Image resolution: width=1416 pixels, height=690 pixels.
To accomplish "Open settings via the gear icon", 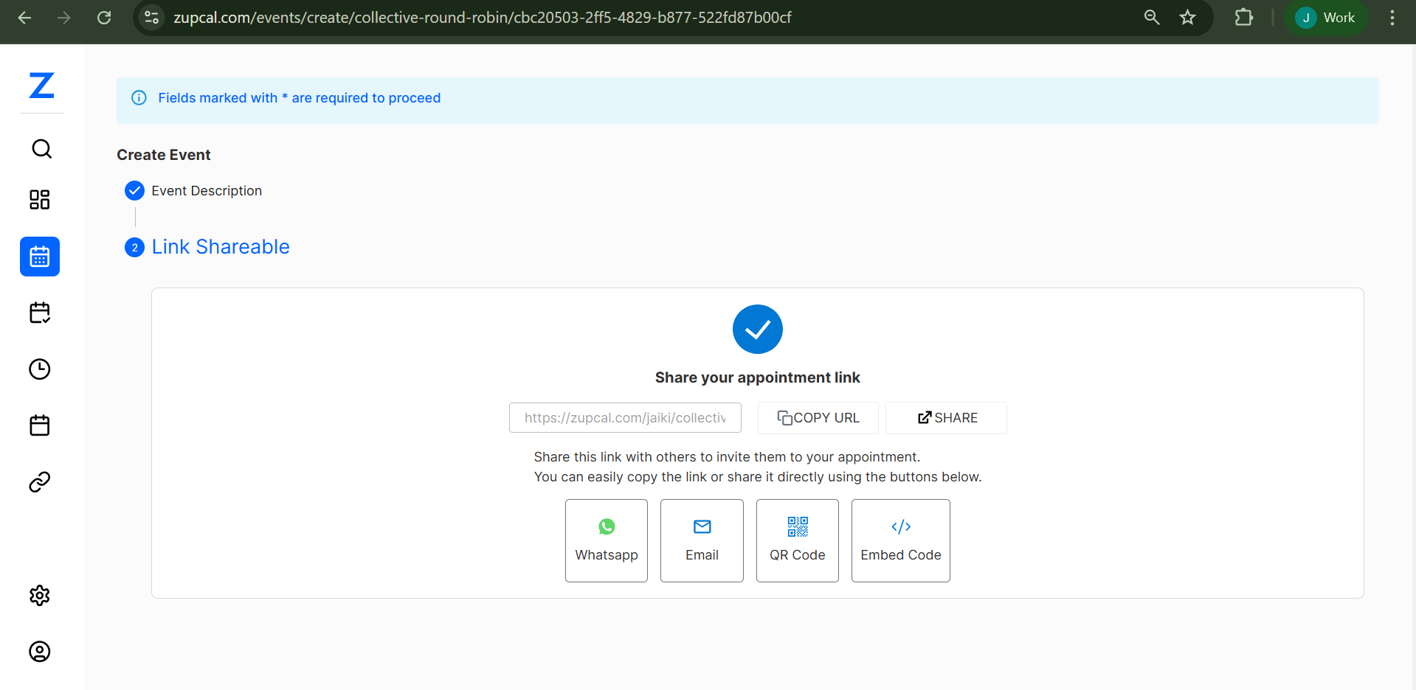I will [x=40, y=596].
